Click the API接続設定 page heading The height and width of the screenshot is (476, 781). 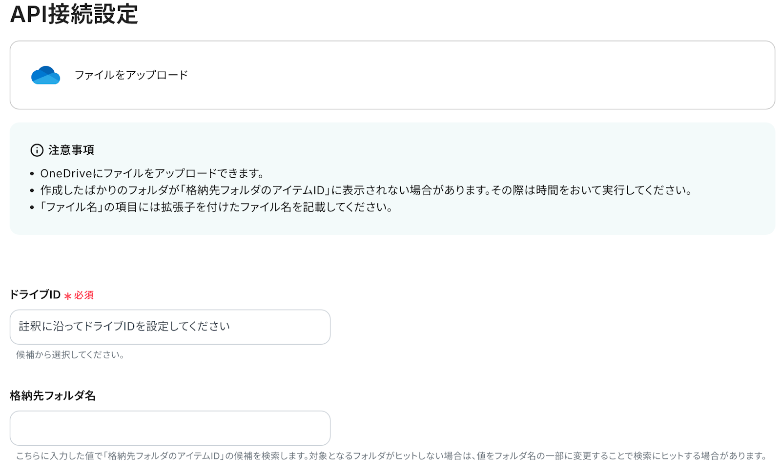click(74, 14)
